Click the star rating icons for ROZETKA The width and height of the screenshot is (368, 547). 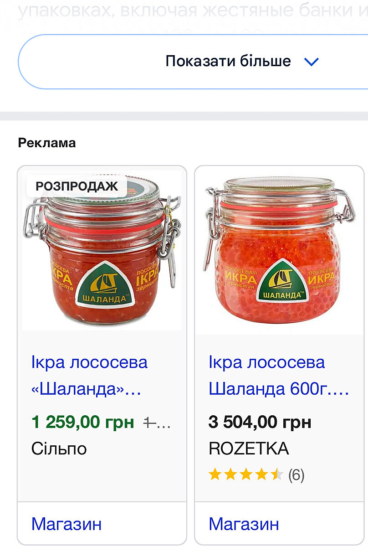pos(246,475)
